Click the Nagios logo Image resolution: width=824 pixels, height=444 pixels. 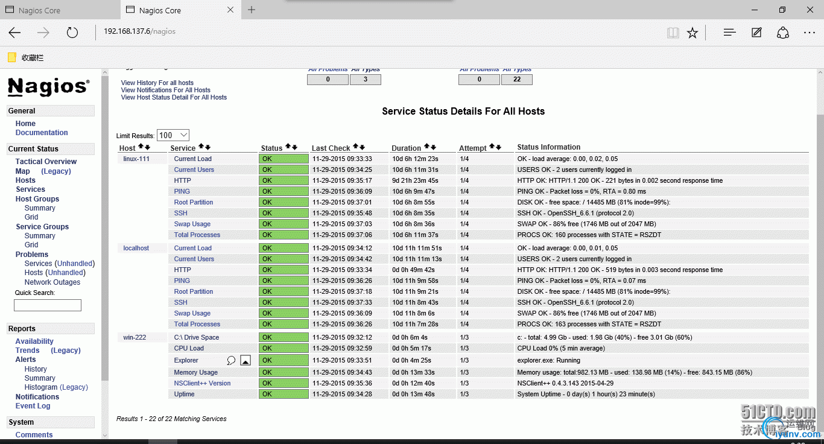coord(49,87)
